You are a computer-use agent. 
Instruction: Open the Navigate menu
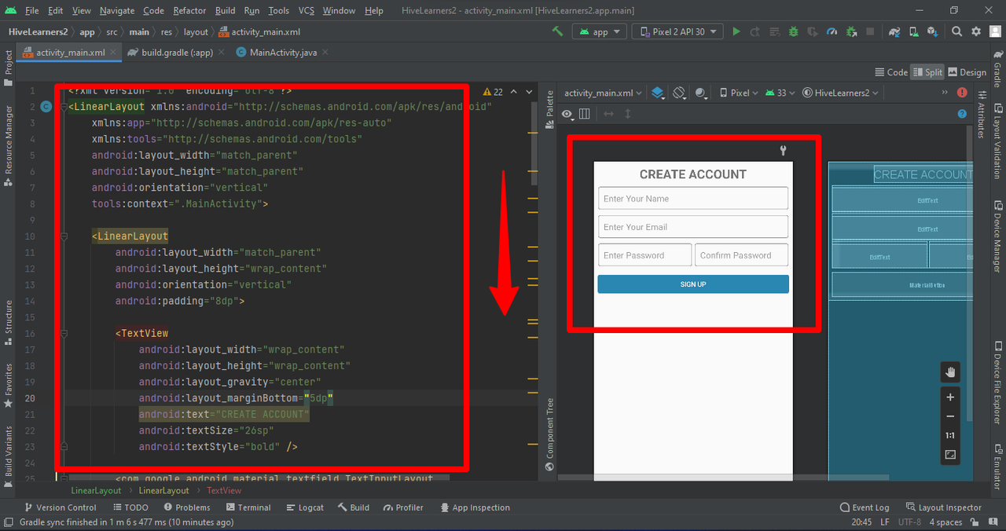tap(117, 10)
